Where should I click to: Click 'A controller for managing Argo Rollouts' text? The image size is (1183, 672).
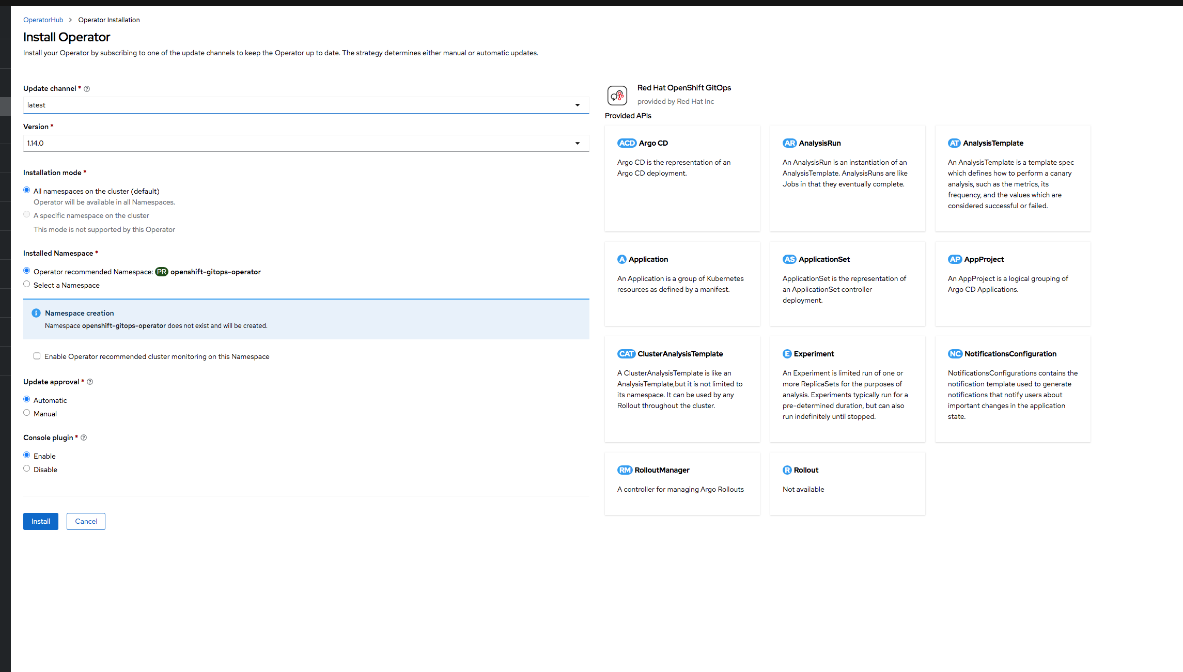click(x=681, y=489)
